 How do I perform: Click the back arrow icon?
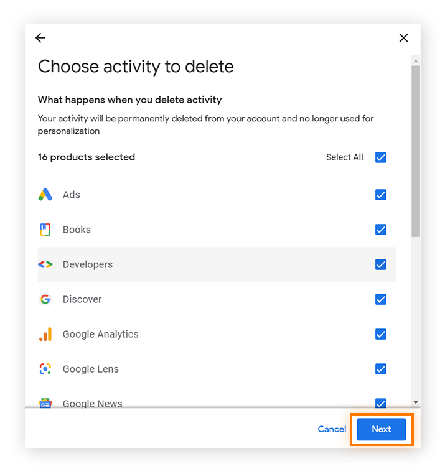point(40,38)
